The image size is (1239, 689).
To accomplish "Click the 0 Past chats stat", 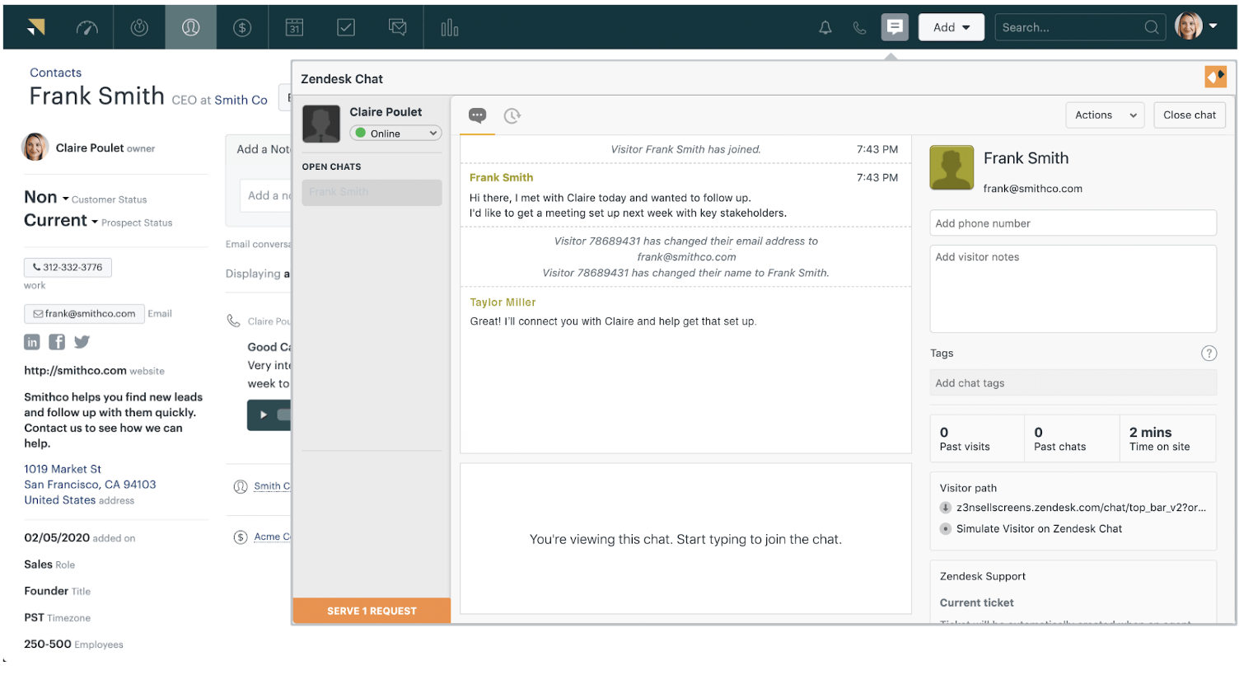I will click(1071, 438).
